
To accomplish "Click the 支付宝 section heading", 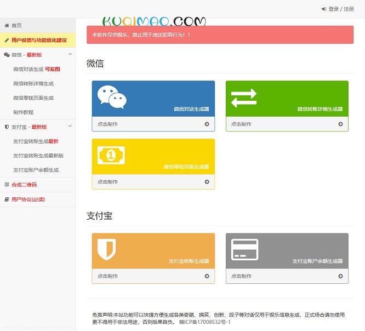I will 99,216.
